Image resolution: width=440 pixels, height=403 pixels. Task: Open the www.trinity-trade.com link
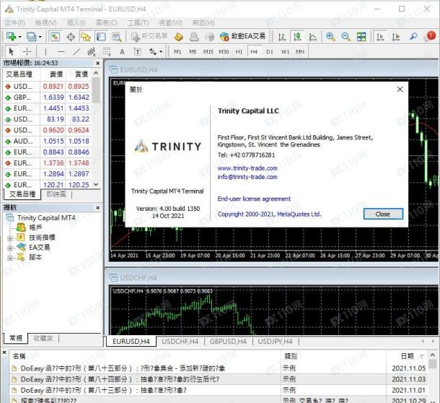click(x=247, y=168)
